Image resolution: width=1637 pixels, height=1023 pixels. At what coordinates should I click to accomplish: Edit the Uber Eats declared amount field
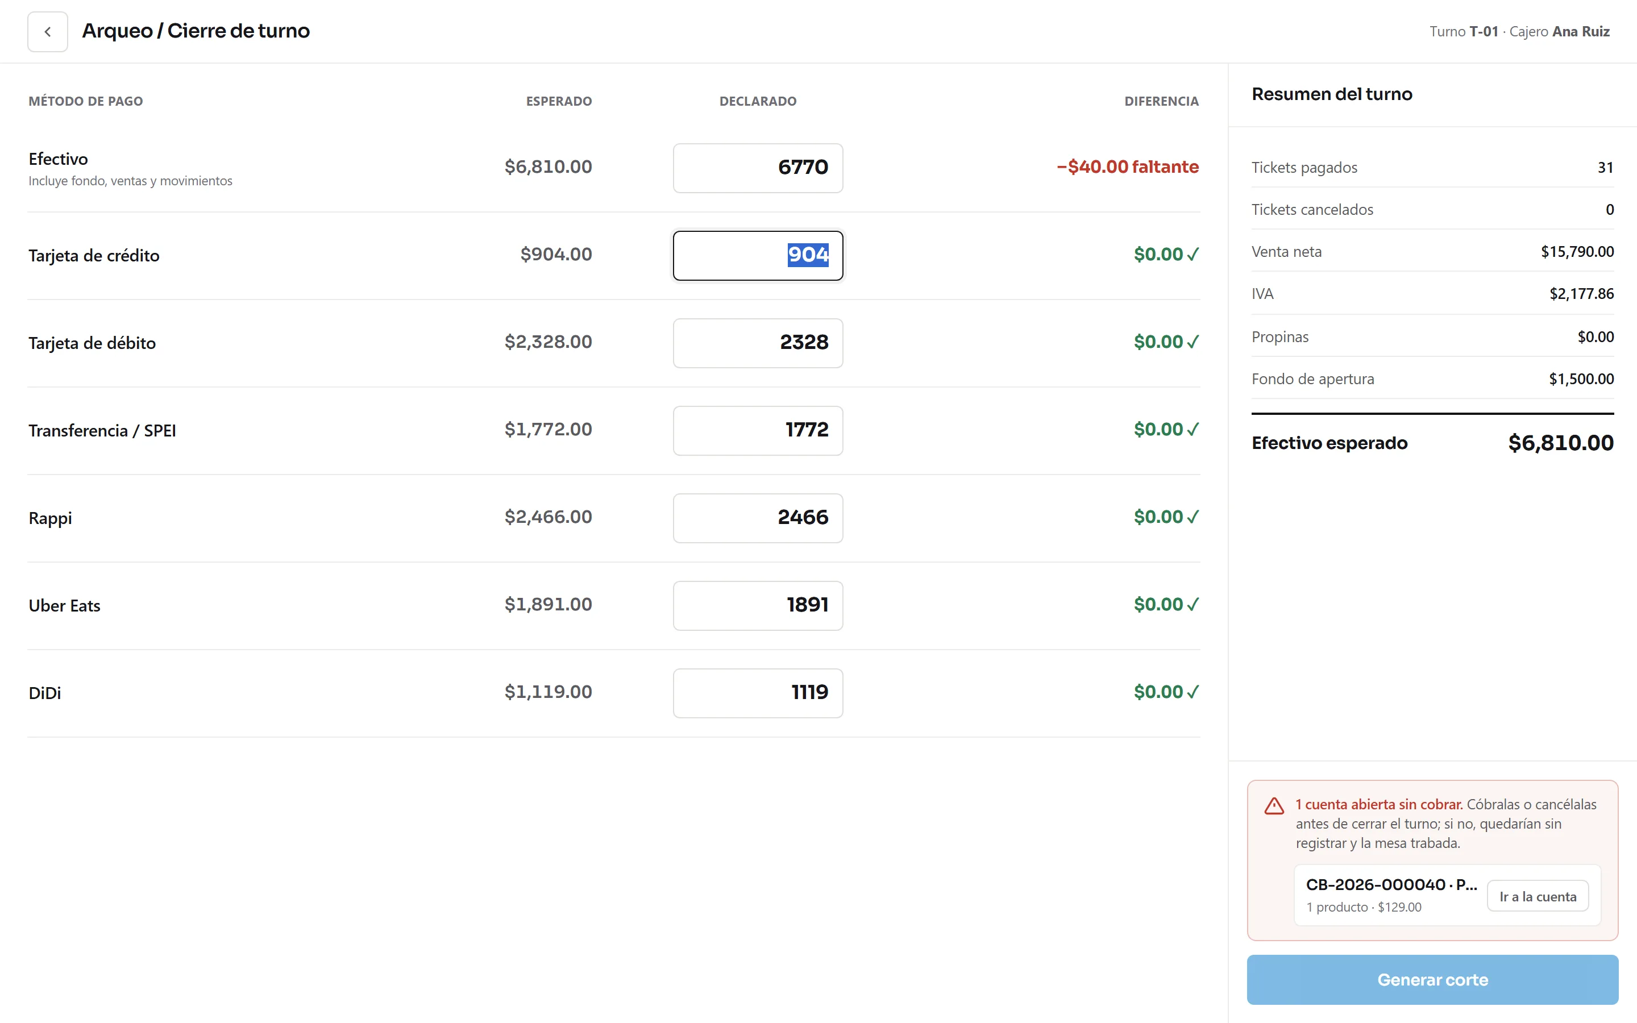[758, 605]
